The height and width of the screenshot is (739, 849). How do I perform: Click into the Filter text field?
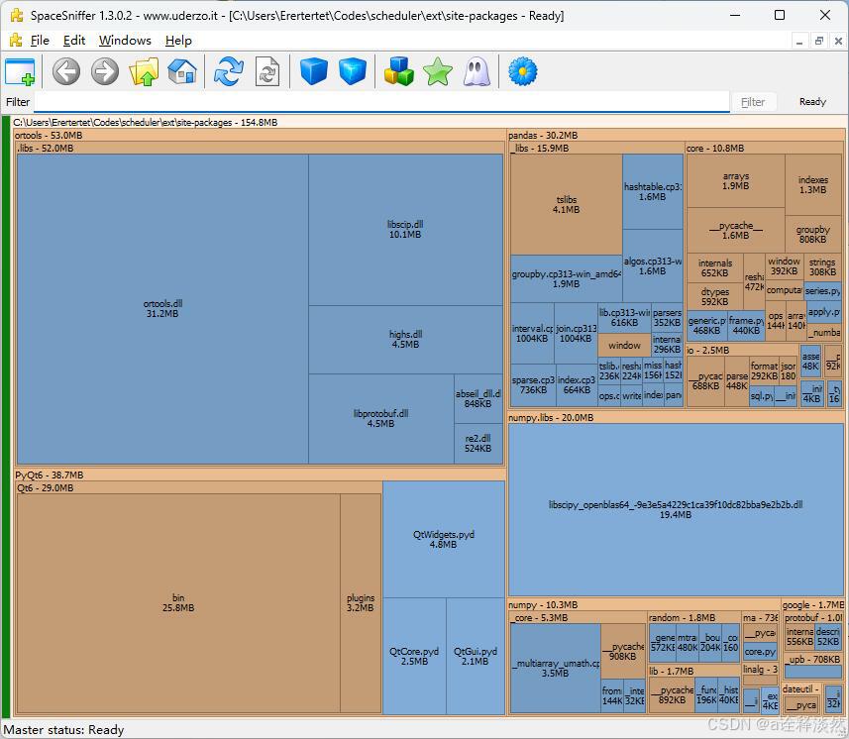381,102
